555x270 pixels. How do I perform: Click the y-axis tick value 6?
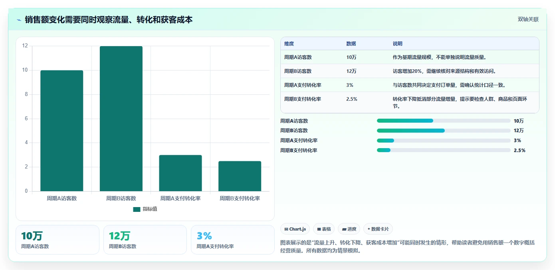click(x=26, y=119)
